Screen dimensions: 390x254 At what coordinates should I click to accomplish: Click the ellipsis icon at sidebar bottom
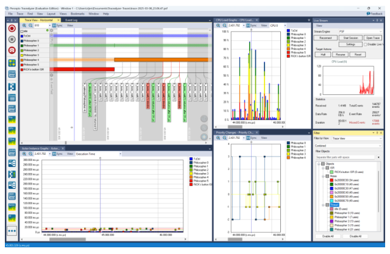12,231
